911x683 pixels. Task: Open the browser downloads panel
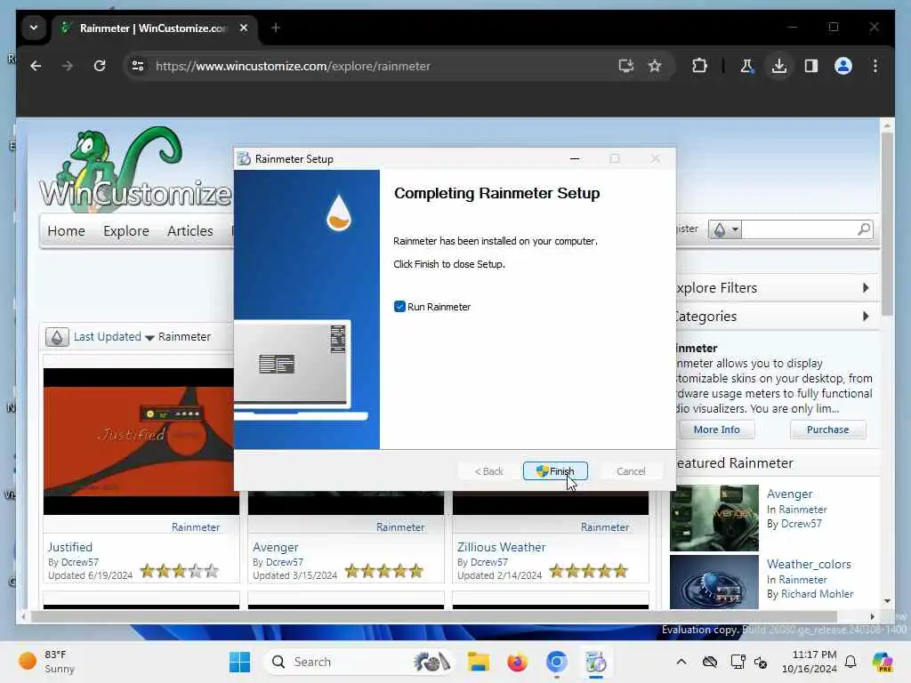779,66
